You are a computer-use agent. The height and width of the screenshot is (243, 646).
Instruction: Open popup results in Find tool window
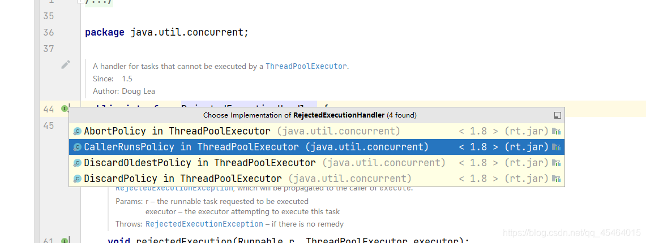pyautogui.click(x=557, y=115)
